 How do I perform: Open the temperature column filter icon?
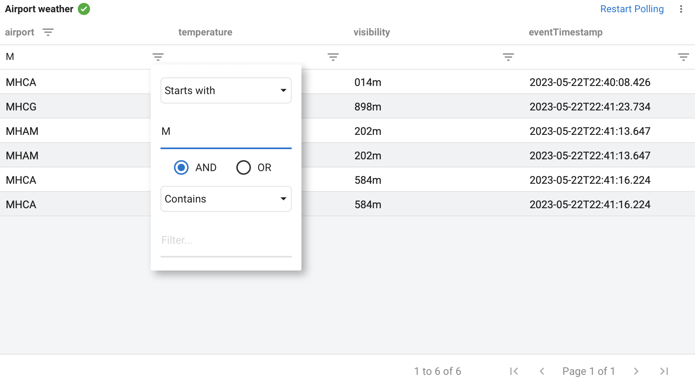pyautogui.click(x=333, y=57)
